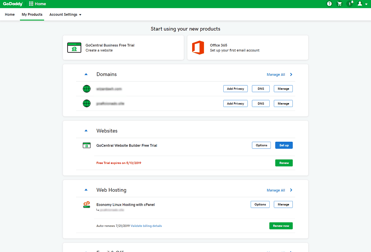Click the chevron next to Web Hosting Manage All
The image size is (371, 252).
(x=291, y=190)
